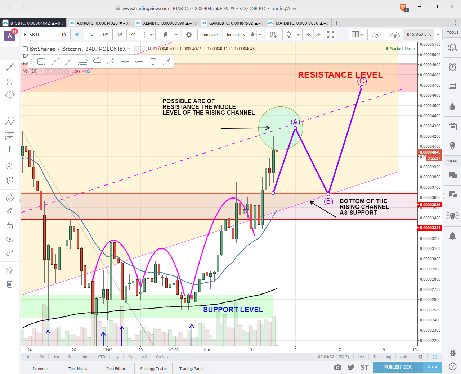Switch to the 1D timeframe

[91, 35]
